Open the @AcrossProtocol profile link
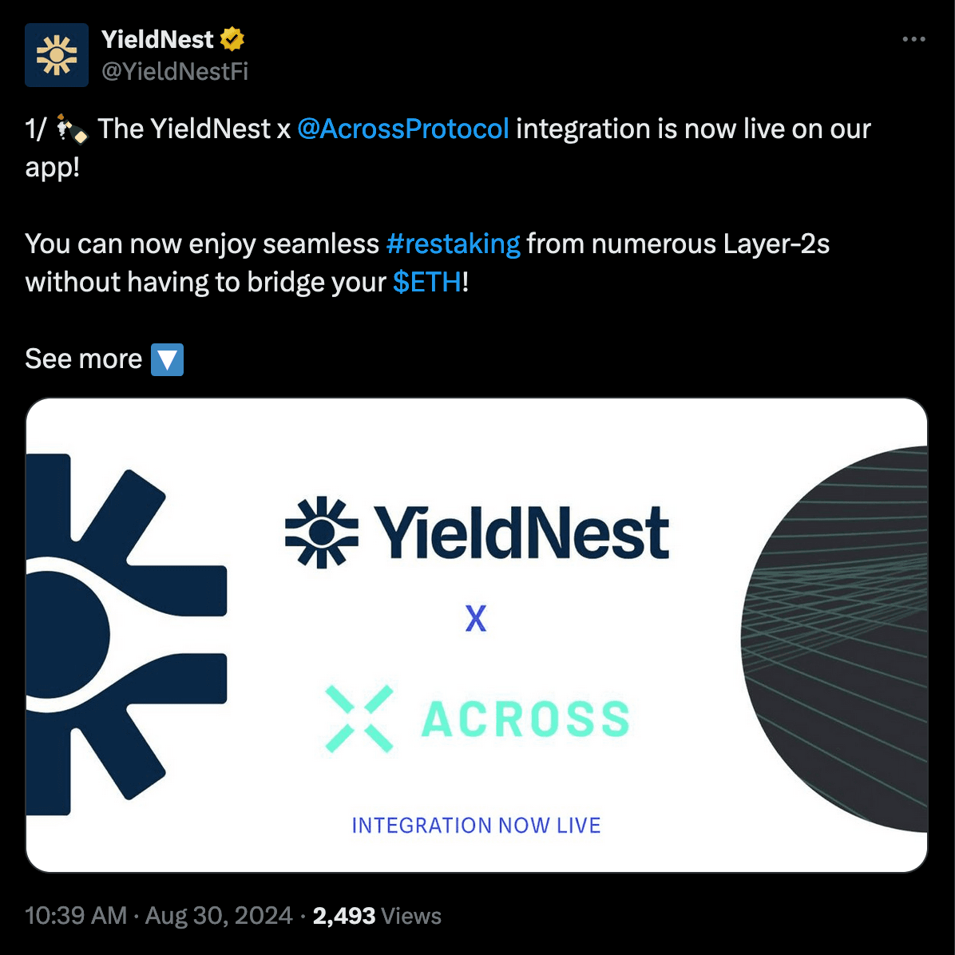This screenshot has width=955, height=955. (403, 129)
